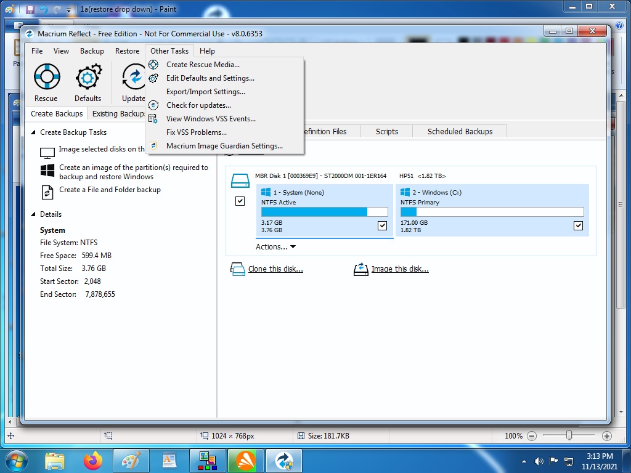
Task: Click the Clone this disk link
Action: click(275, 269)
